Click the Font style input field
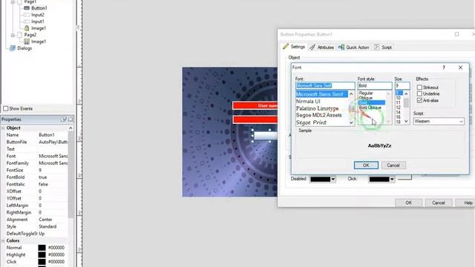 pos(375,86)
